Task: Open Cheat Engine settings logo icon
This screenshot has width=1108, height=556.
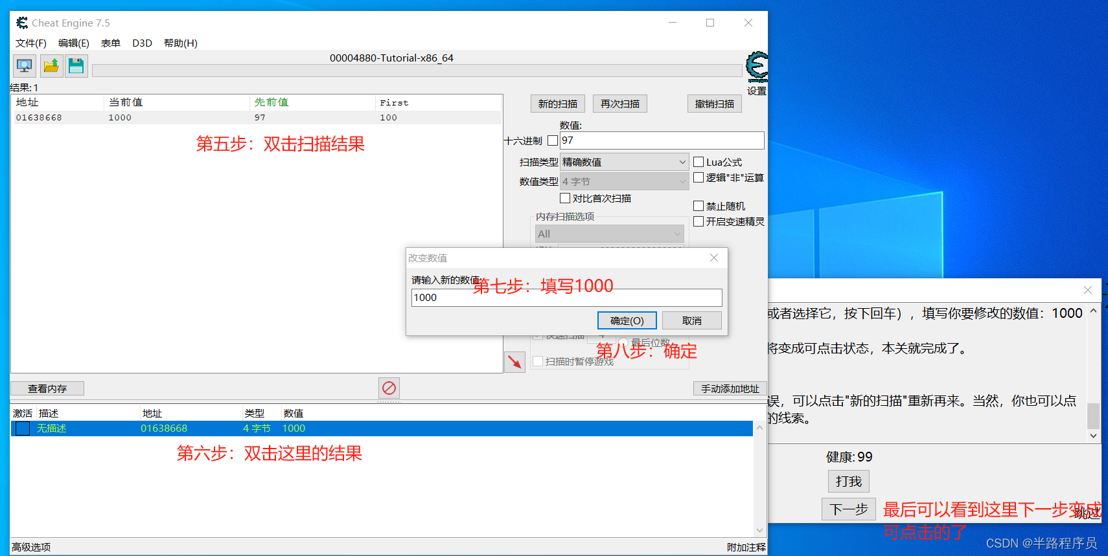Action: click(x=756, y=67)
